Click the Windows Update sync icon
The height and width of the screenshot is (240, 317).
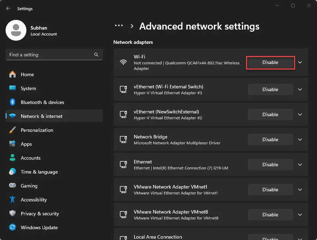pyautogui.click(x=13, y=227)
